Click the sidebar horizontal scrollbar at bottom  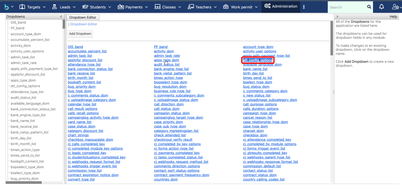click(x=24, y=182)
